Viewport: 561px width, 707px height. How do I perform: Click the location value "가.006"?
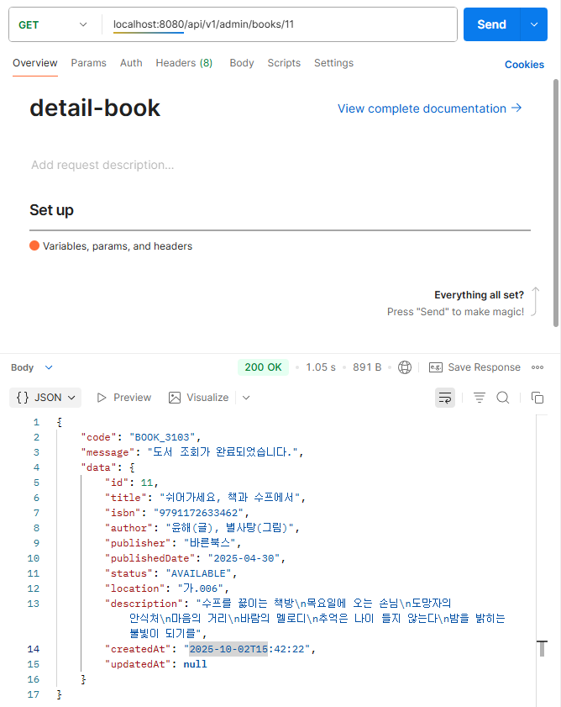click(x=201, y=588)
